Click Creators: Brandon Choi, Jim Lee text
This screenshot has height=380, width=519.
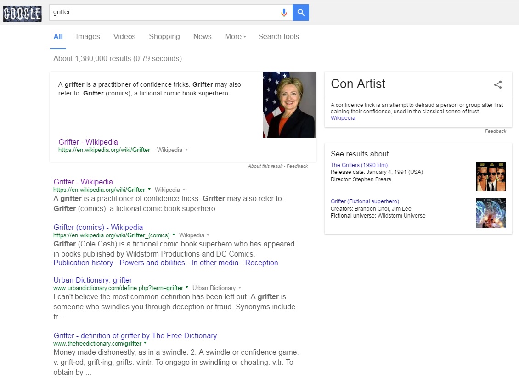click(x=371, y=209)
